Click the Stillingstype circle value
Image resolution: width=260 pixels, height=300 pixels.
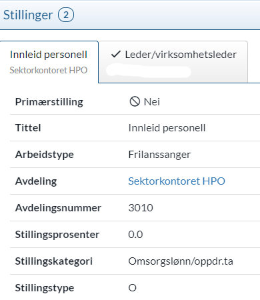click(x=133, y=288)
